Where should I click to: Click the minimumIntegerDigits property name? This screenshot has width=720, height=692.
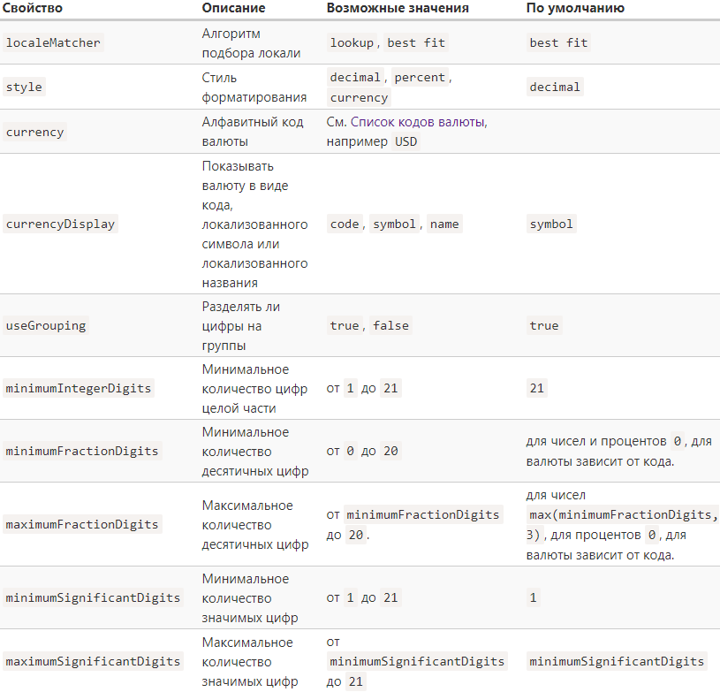point(79,389)
